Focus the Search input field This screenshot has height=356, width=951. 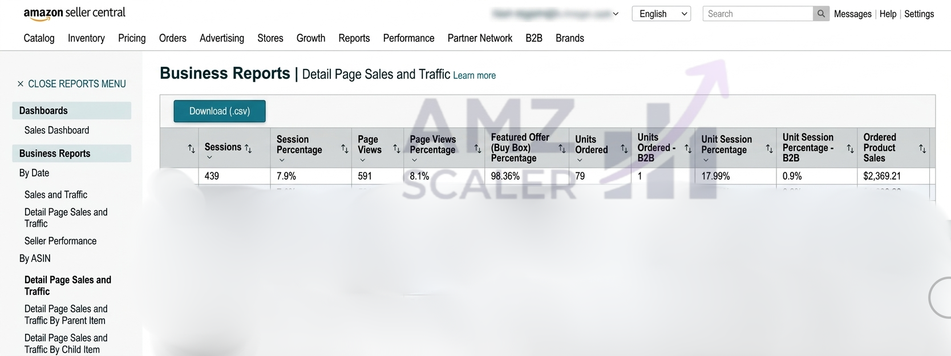[x=758, y=14]
